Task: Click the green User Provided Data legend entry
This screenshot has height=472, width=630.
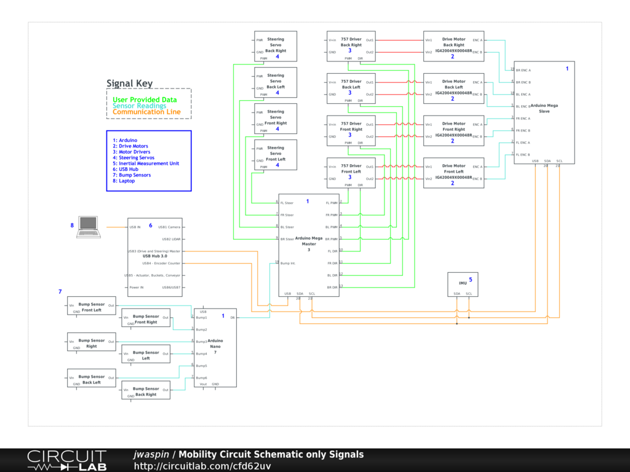Action: point(145,100)
